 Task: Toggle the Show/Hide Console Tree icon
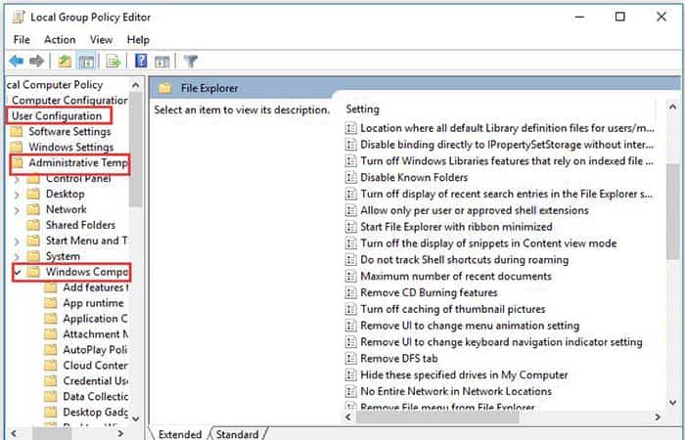tap(86, 62)
